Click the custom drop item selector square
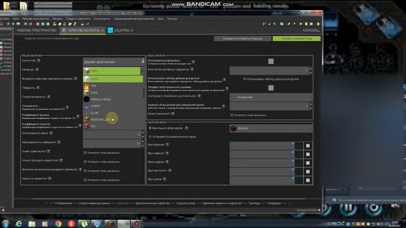This screenshot has width=406, height=228. [x=271, y=61]
